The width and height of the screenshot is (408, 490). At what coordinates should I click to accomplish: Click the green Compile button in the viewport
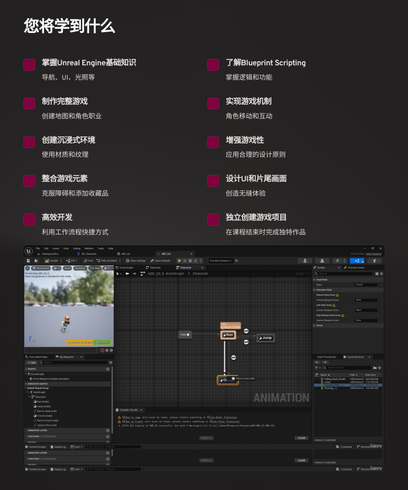click(103, 342)
